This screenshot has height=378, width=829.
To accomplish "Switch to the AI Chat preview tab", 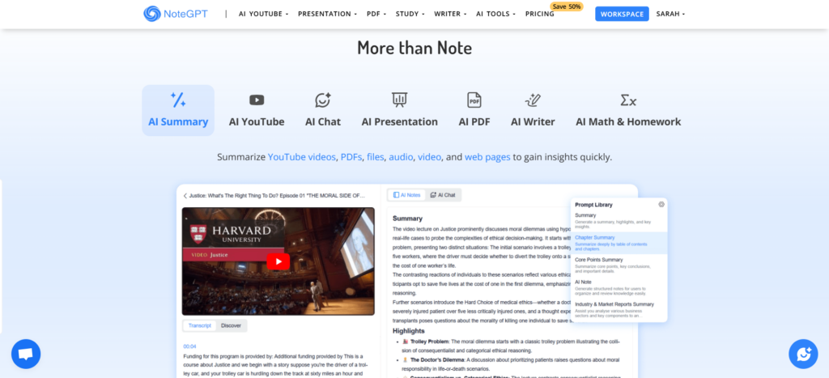I will [443, 195].
